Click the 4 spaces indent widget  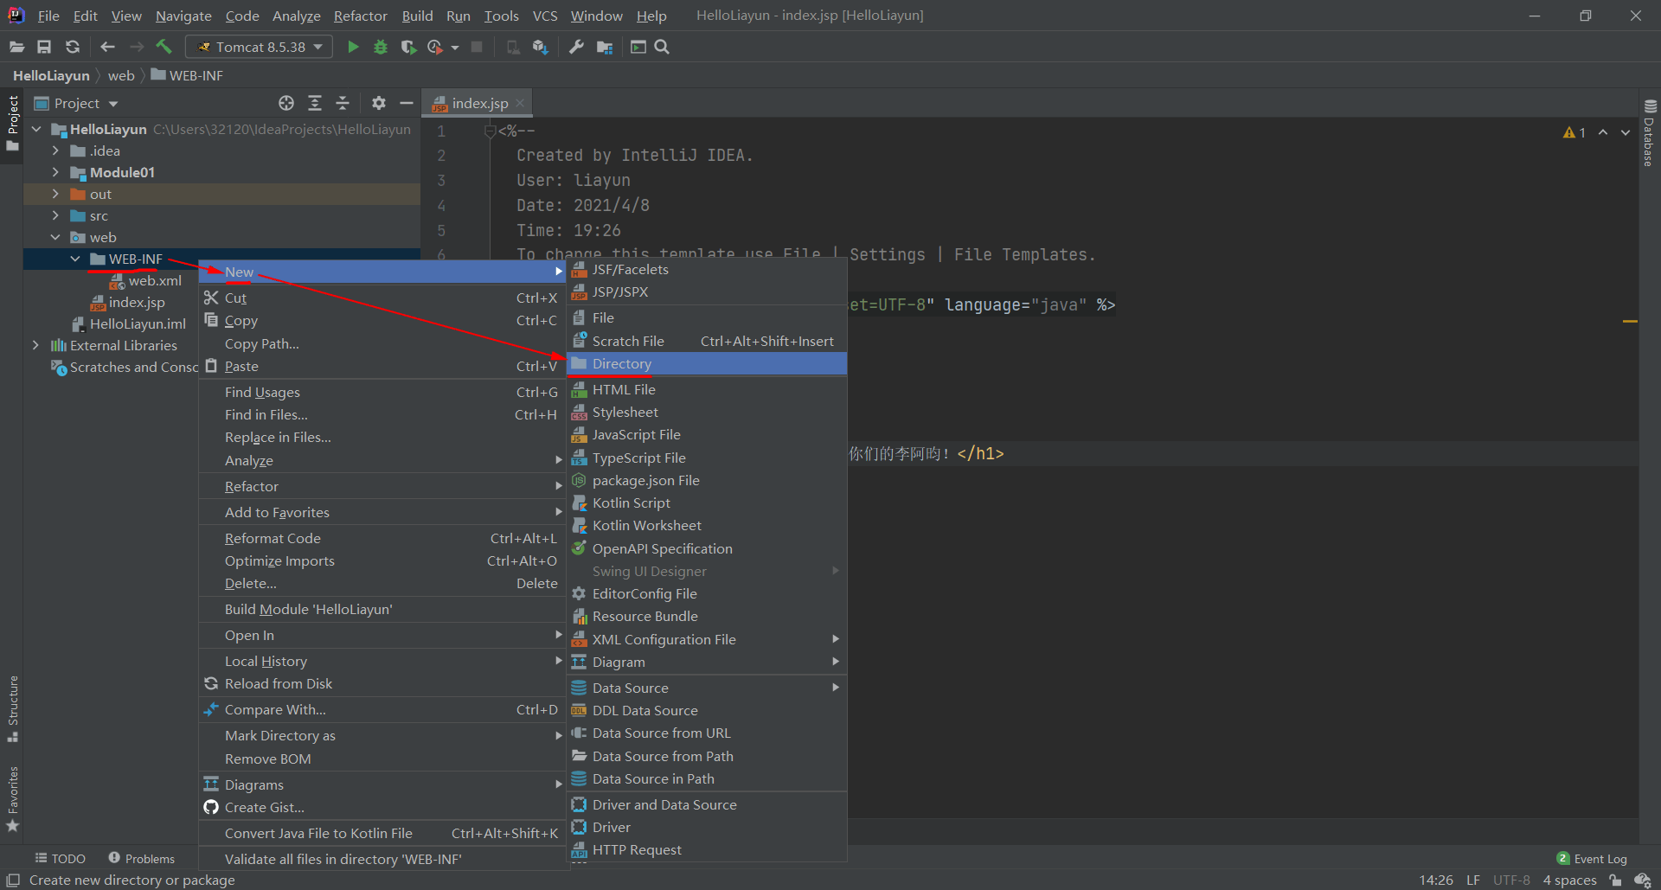1569,880
